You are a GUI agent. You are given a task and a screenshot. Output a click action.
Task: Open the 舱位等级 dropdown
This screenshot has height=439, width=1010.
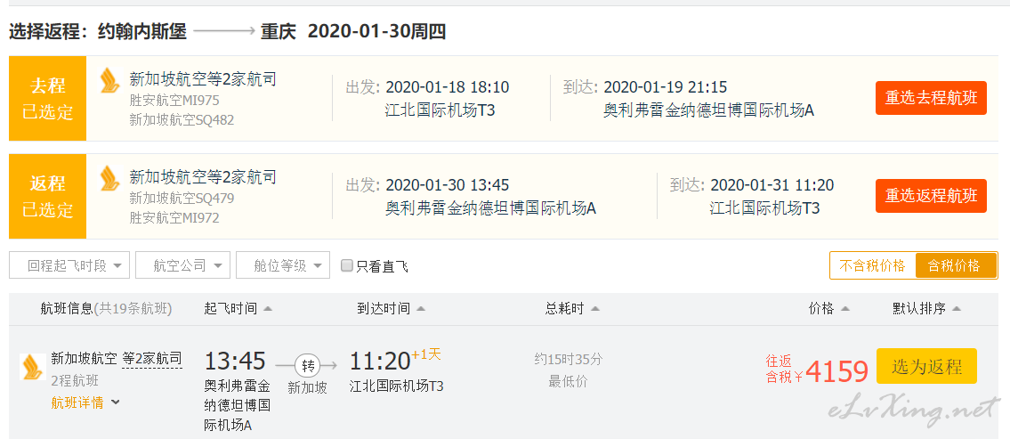click(x=283, y=265)
